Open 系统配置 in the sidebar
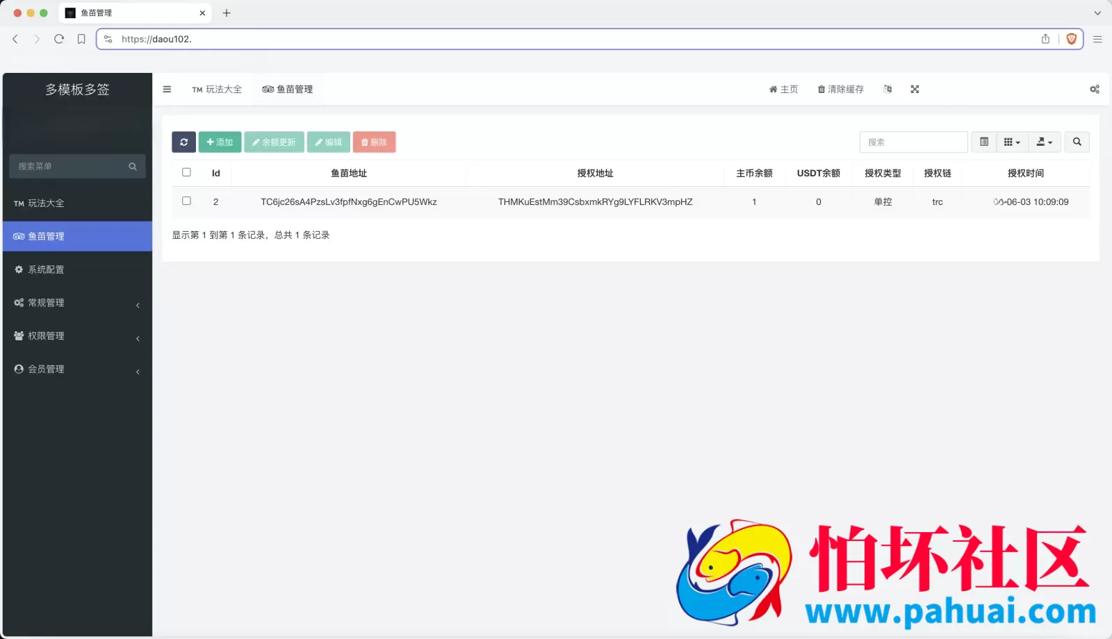1112x639 pixels. coord(77,269)
